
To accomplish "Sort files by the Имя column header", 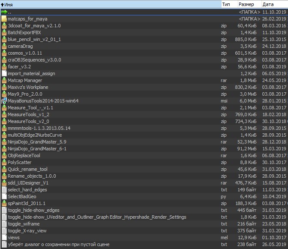I will 111,4.
